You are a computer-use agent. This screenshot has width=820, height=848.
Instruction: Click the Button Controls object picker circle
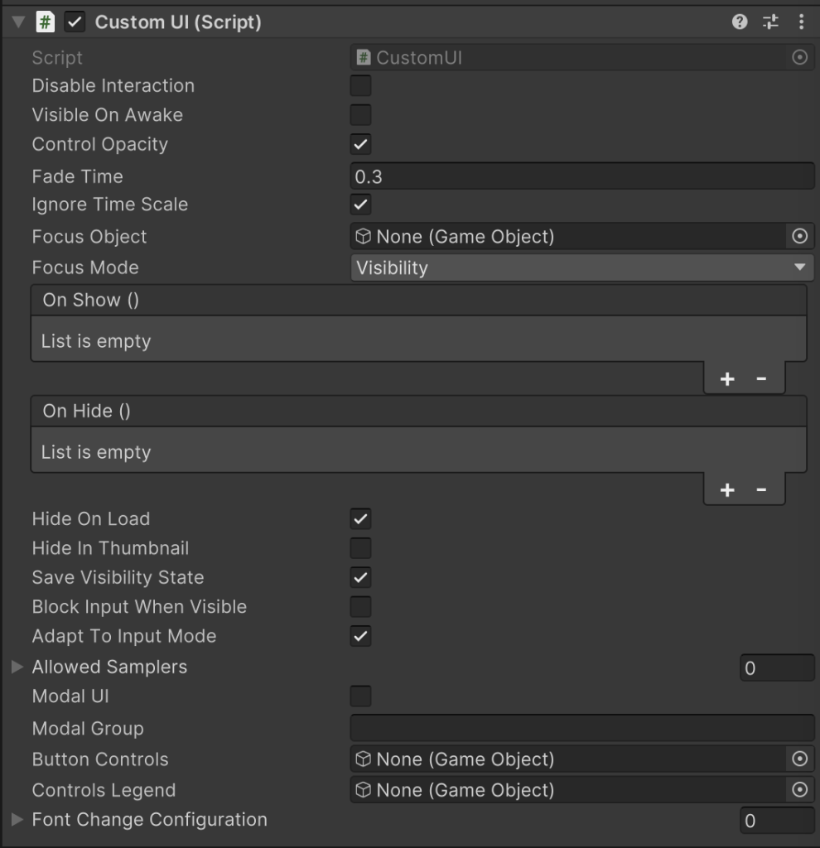click(x=799, y=759)
